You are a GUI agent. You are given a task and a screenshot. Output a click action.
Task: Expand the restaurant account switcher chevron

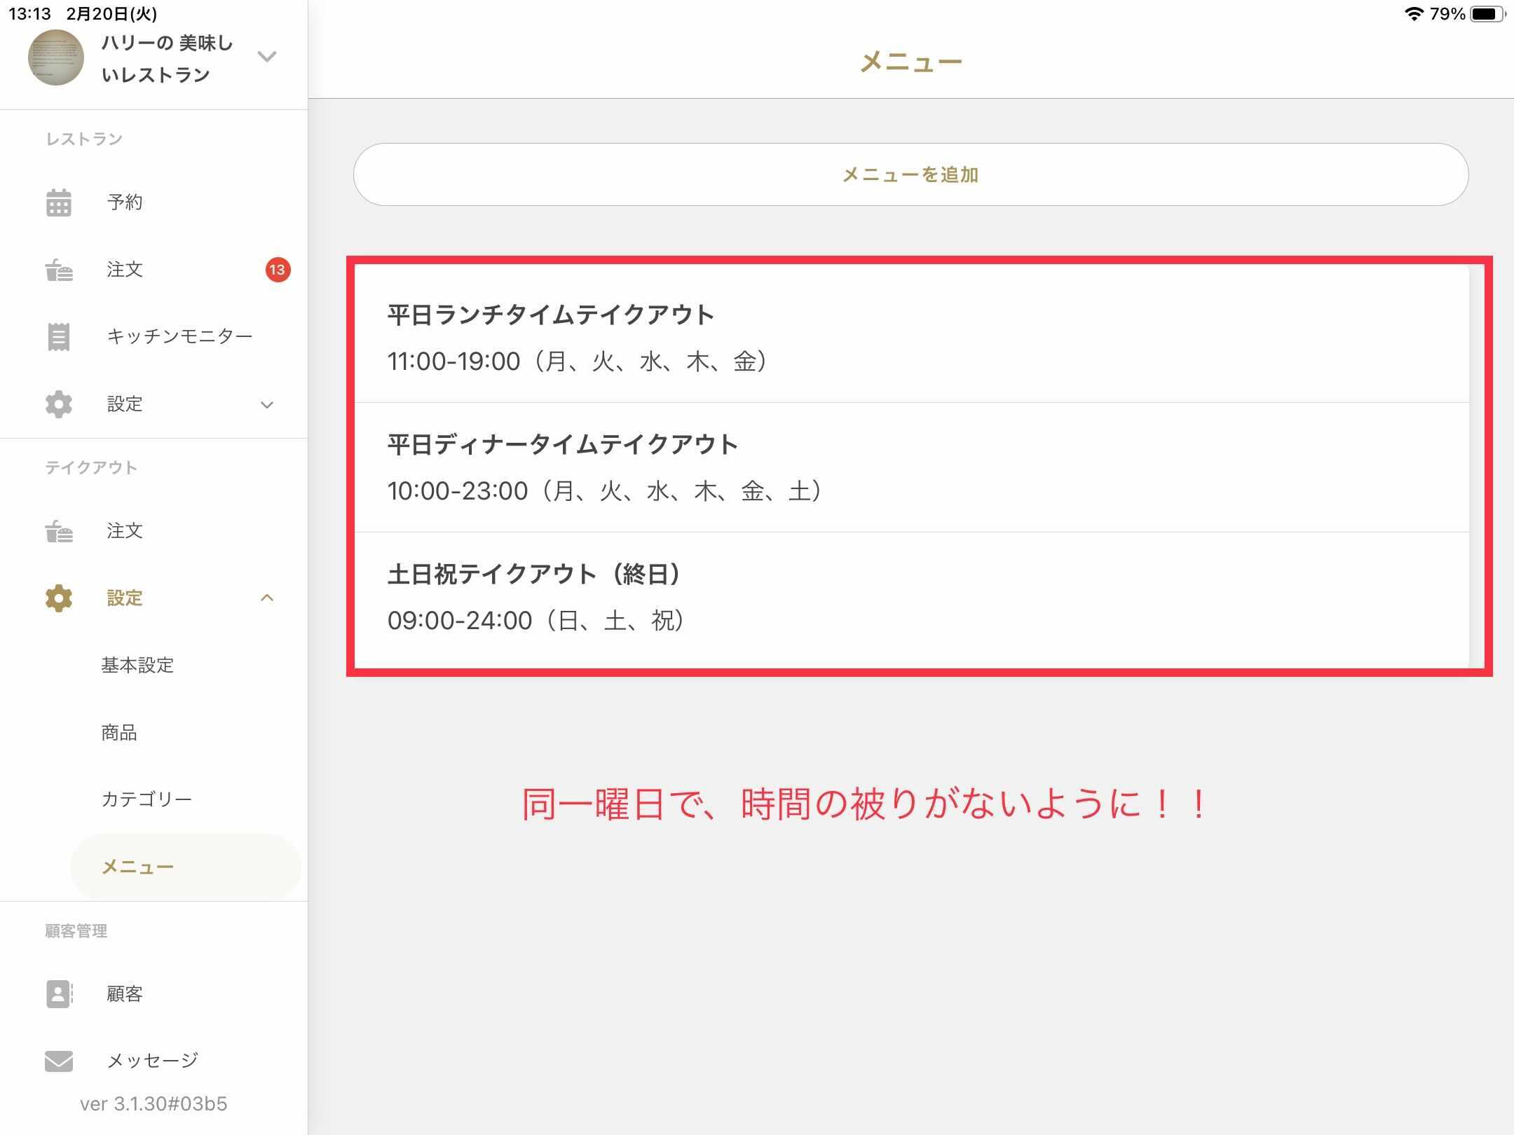pyautogui.click(x=267, y=57)
